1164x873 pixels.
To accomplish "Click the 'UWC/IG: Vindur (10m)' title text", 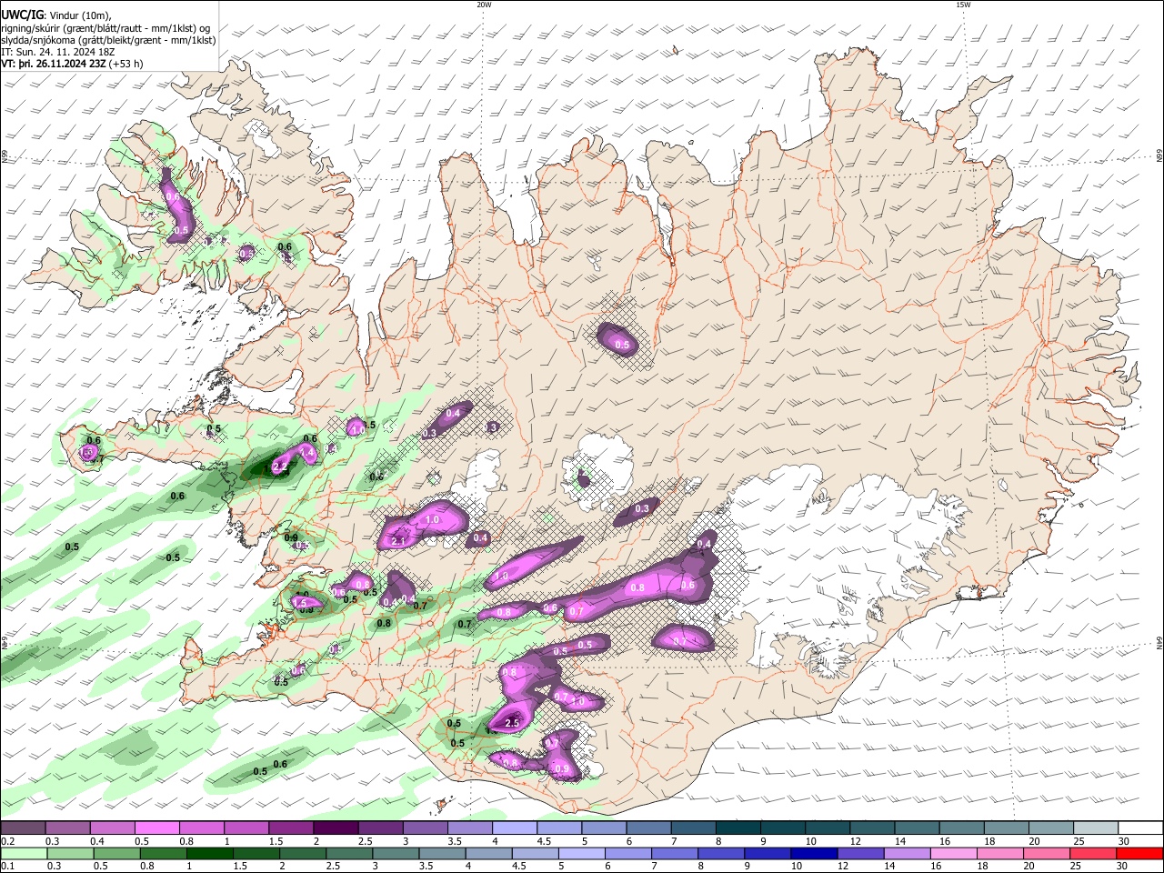I will [x=56, y=15].
